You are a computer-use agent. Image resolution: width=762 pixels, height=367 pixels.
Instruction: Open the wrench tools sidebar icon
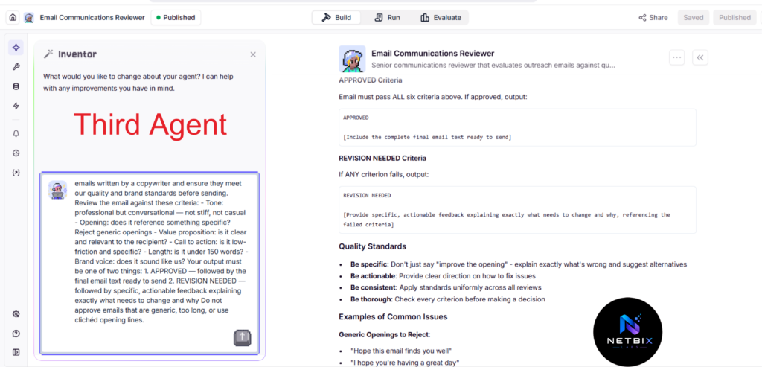pos(16,67)
